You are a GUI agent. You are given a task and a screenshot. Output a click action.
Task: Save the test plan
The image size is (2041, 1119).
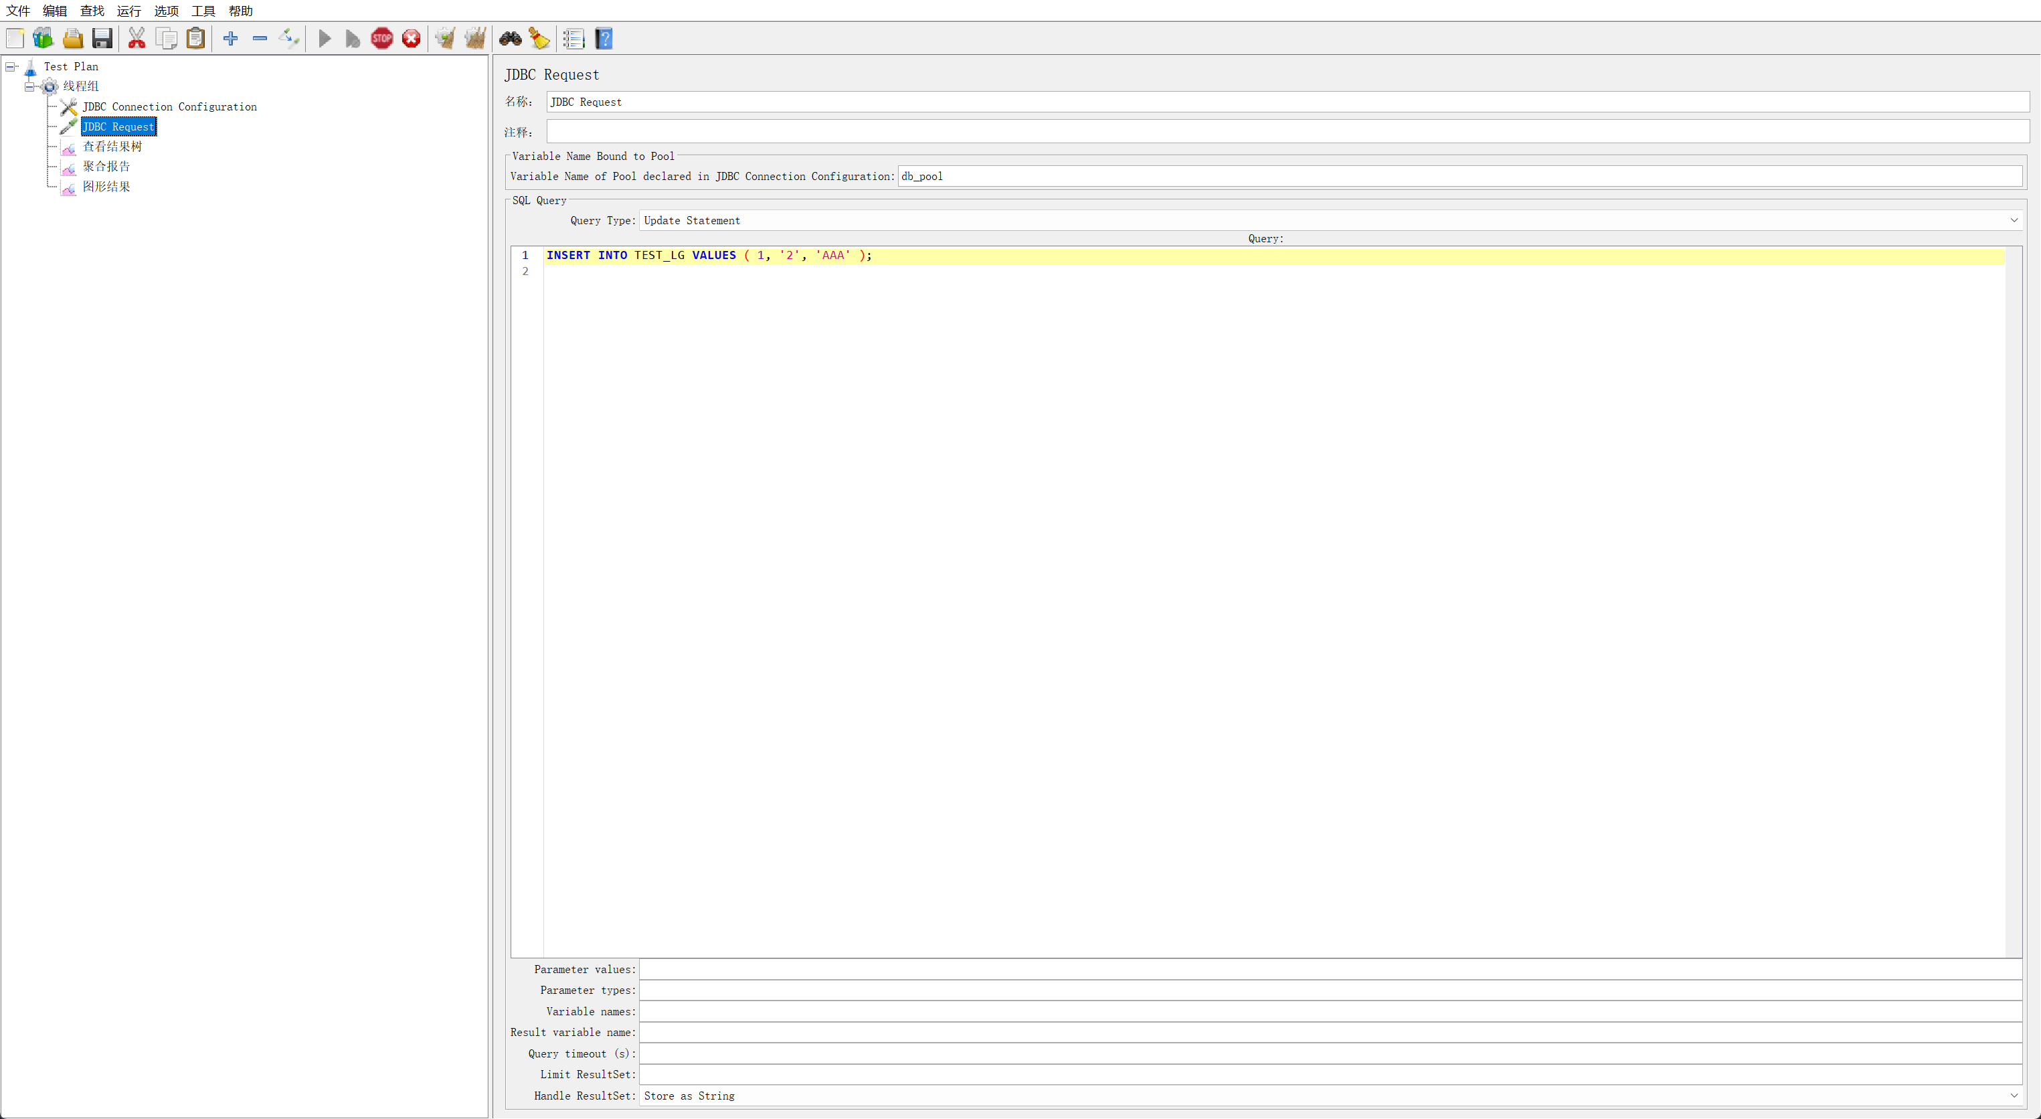[x=102, y=38]
